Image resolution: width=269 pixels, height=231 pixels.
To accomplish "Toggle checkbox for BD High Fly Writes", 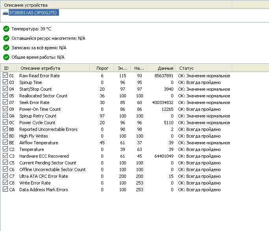I will point(6,136).
